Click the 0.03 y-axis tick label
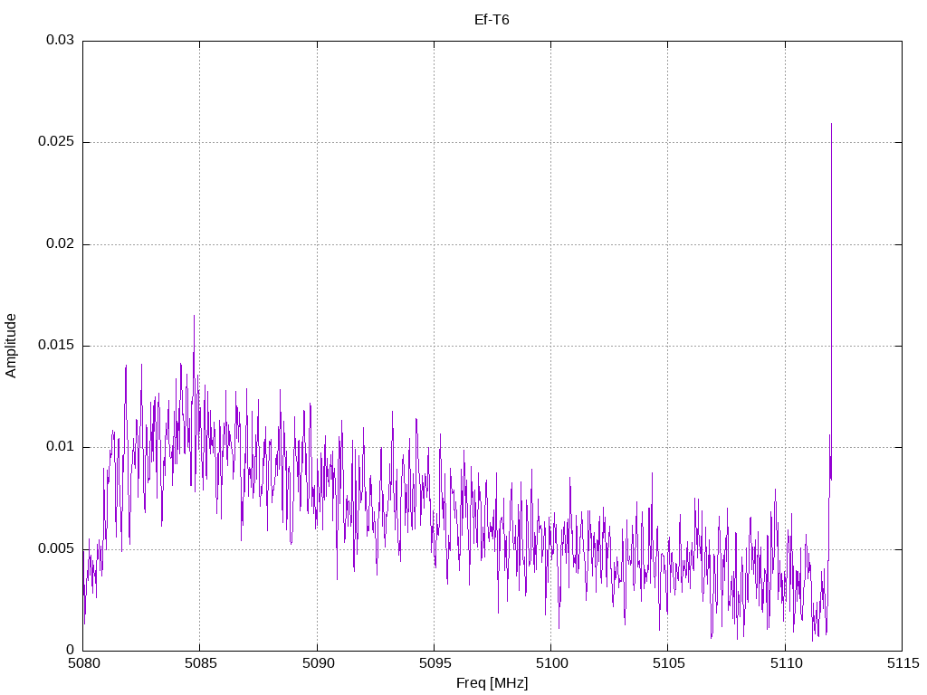 coord(61,40)
